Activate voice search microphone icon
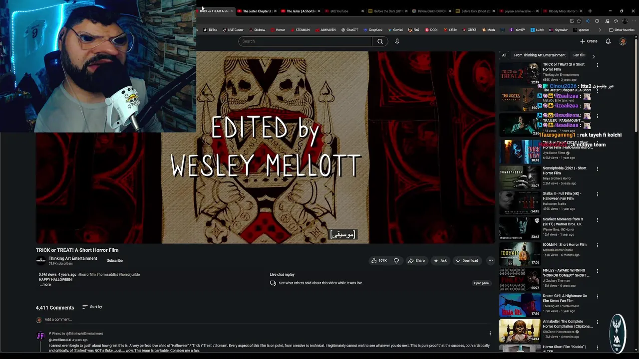The height and width of the screenshot is (359, 639). [x=397, y=41]
